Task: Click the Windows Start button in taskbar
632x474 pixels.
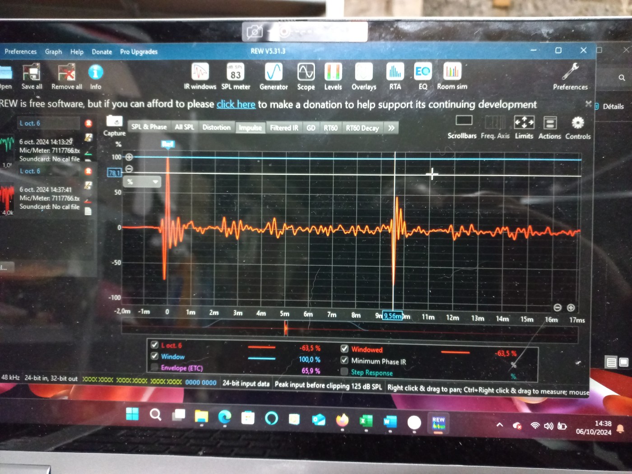Action: coord(132,414)
